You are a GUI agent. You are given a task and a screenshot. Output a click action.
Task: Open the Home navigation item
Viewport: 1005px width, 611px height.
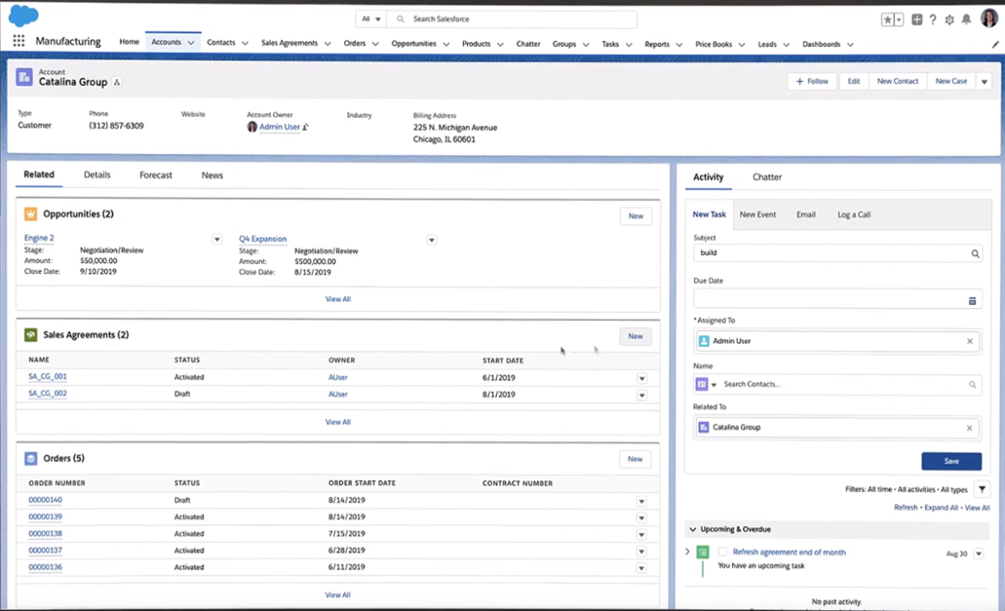(x=129, y=42)
